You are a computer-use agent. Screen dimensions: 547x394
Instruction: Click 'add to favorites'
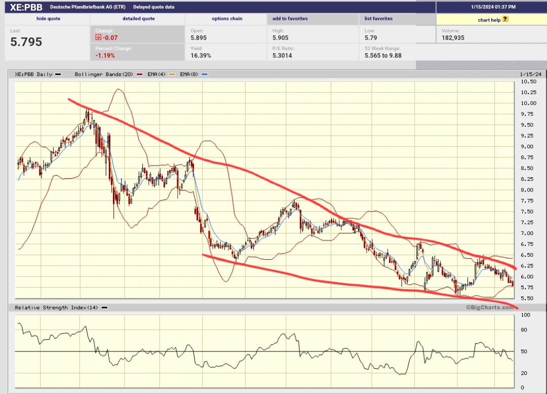[290, 18]
